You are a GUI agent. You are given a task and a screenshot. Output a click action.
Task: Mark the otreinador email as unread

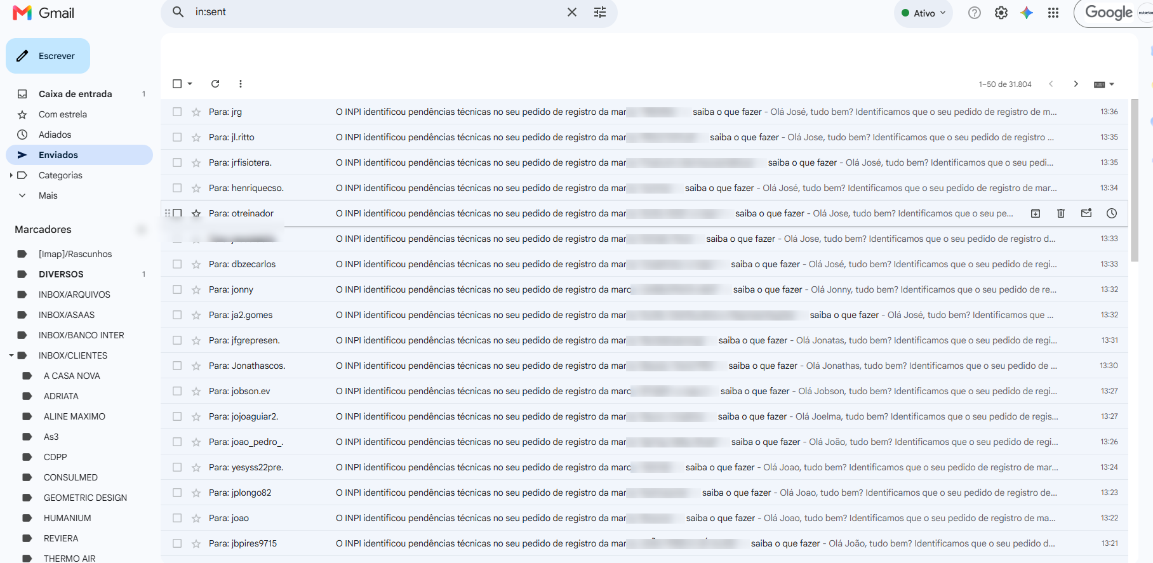tap(1086, 213)
